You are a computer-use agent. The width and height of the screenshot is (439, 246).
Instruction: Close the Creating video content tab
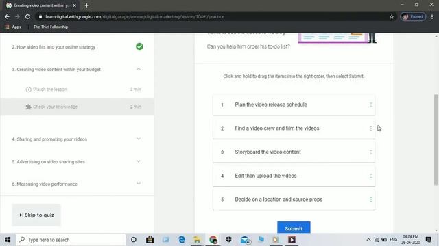click(x=75, y=5)
